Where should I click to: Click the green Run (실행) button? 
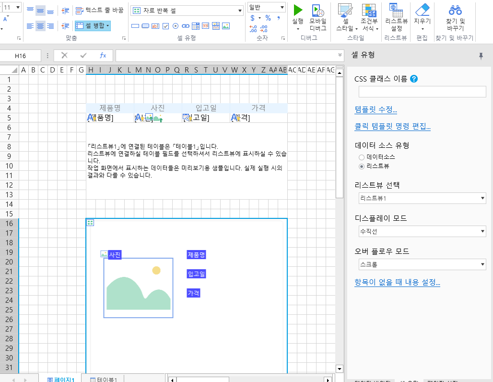pos(298,11)
